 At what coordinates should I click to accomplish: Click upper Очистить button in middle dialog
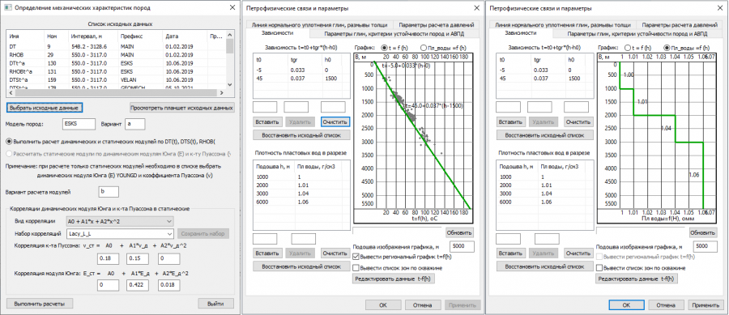pos(335,122)
